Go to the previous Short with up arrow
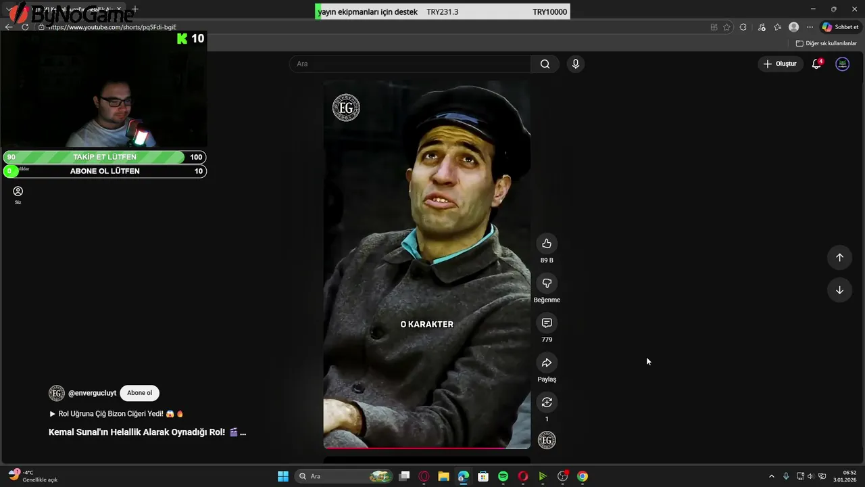The height and width of the screenshot is (487, 865). click(x=839, y=257)
